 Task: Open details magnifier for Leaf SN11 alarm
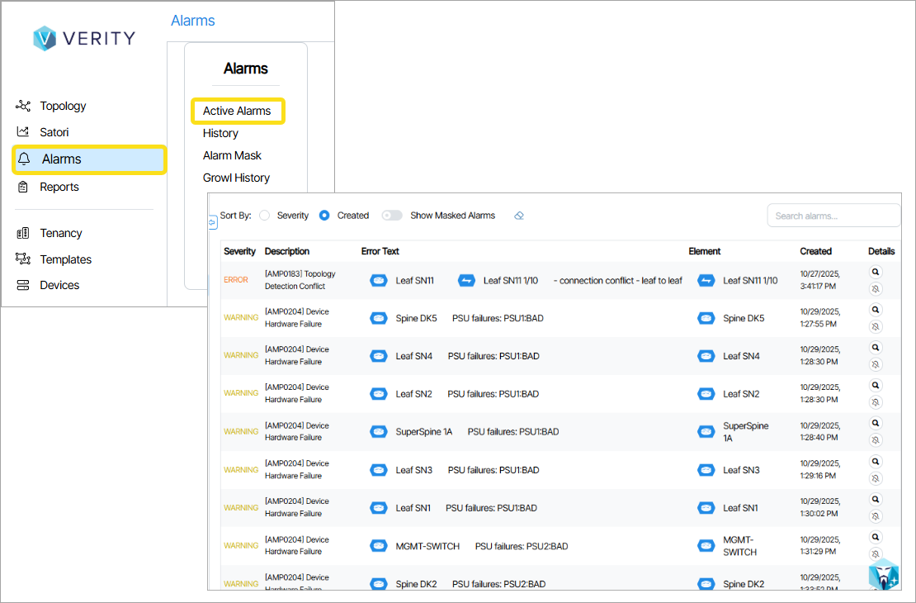click(876, 272)
